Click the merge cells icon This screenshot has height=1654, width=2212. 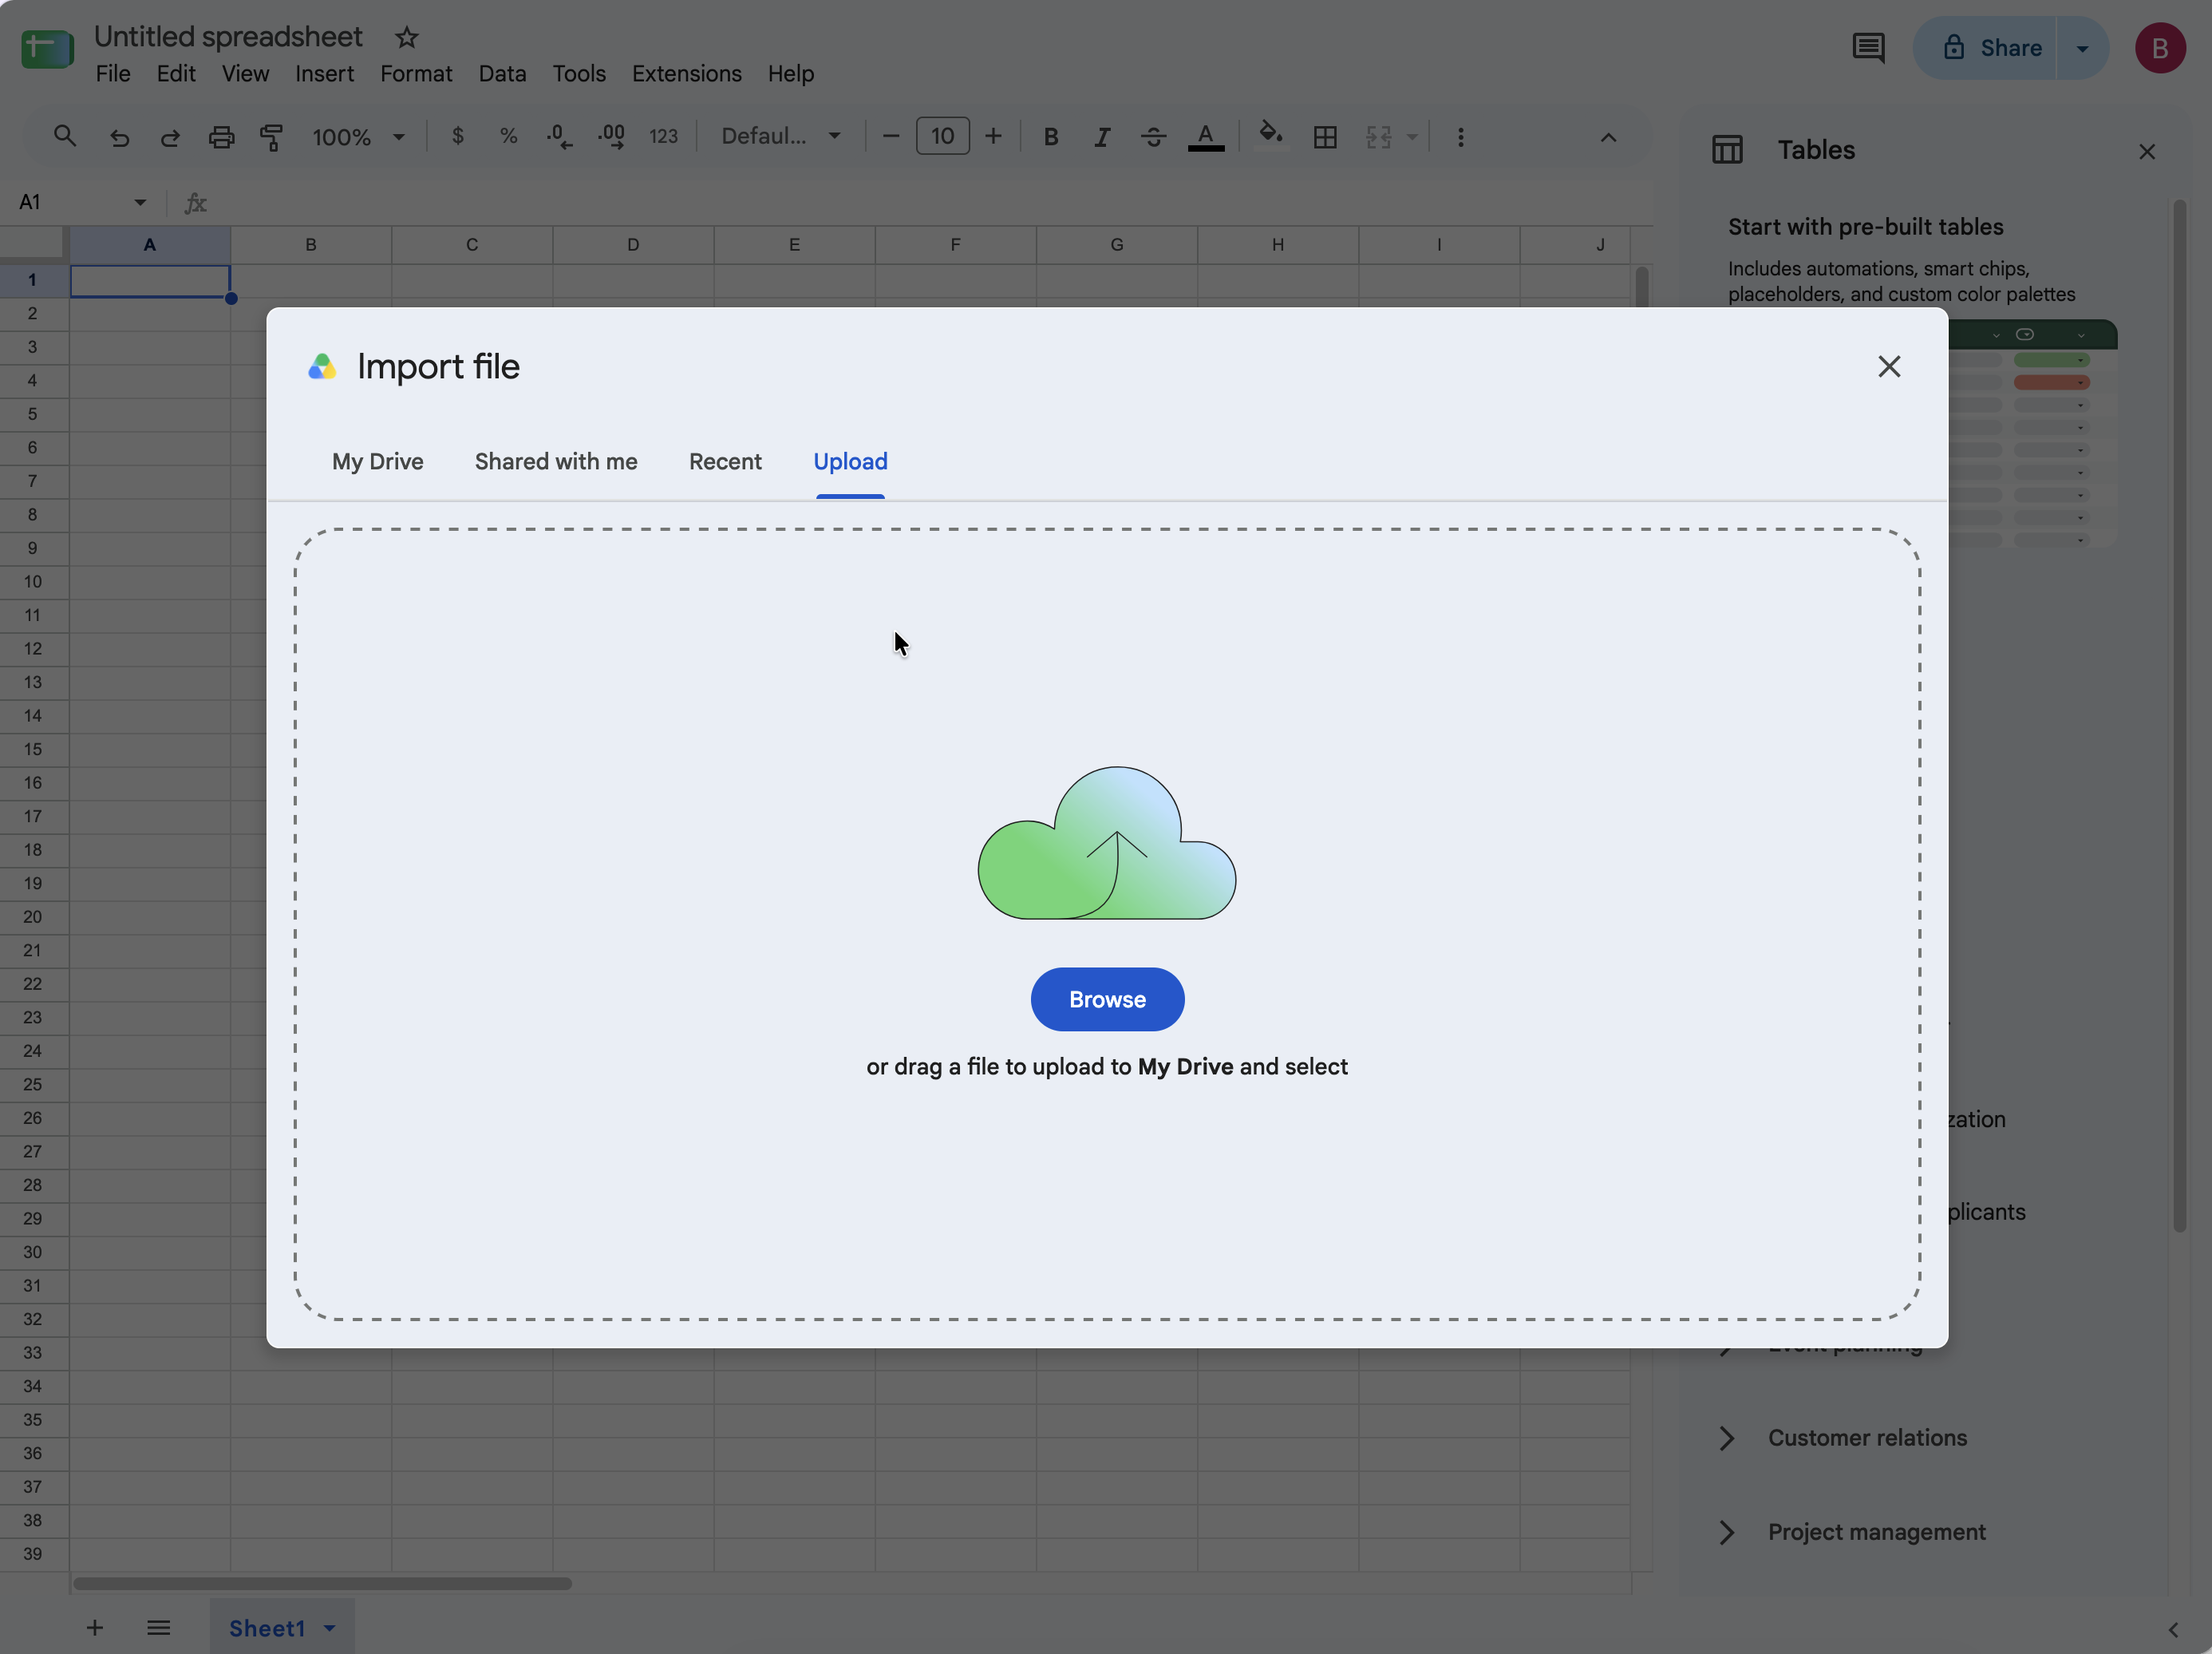pos(1379,137)
